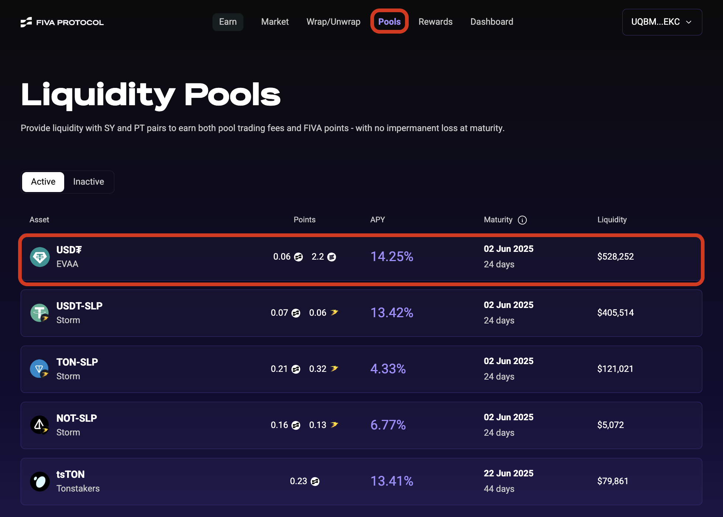The height and width of the screenshot is (517, 723).
Task: Click the Liquidity column header
Action: pos(612,220)
